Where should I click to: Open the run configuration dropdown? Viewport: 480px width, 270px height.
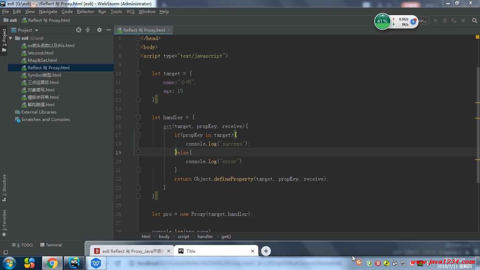pos(423,20)
